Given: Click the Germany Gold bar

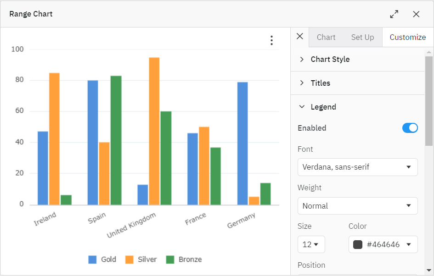Looking at the screenshot, I should (242, 144).
